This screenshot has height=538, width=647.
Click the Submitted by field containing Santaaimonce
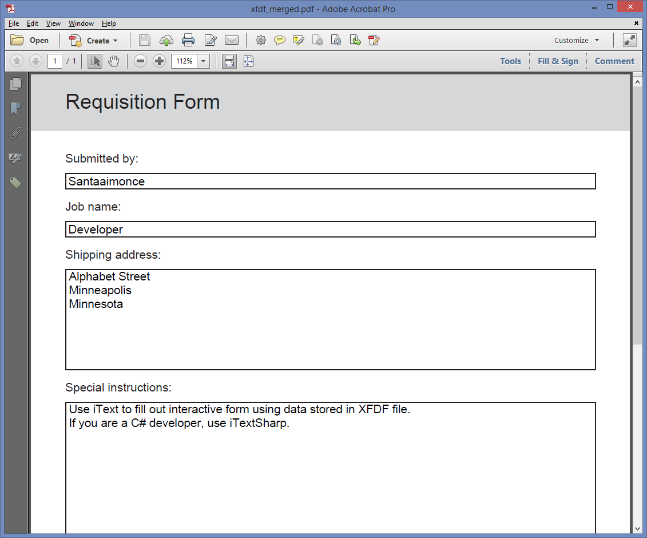point(331,181)
